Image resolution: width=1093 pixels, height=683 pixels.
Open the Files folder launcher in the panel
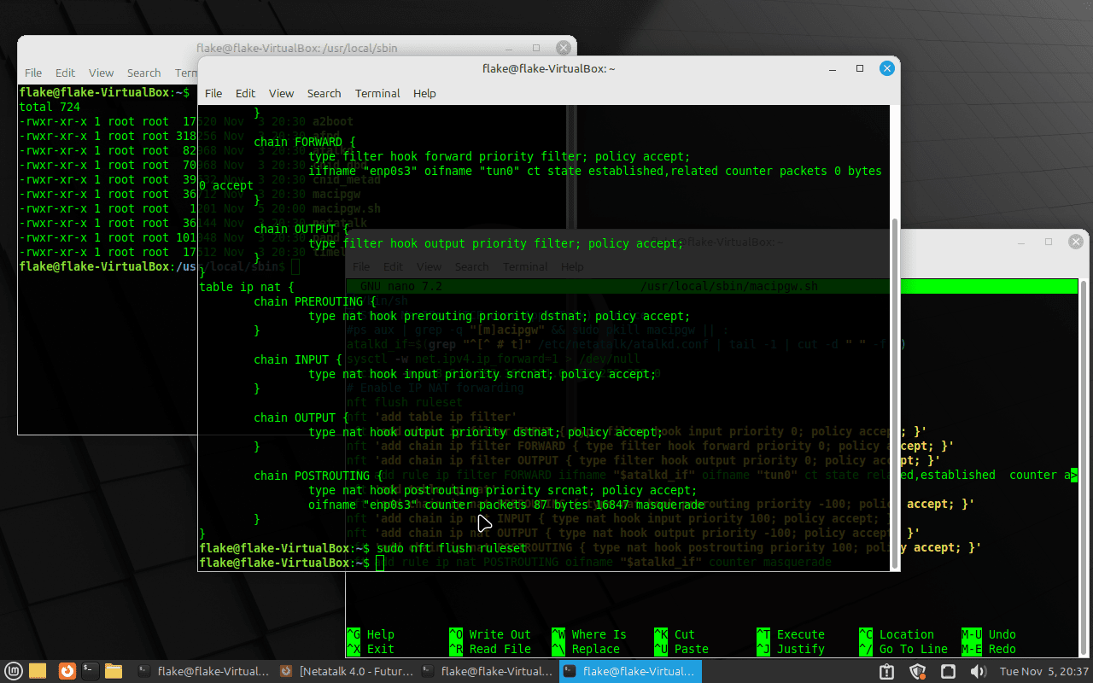point(114,671)
